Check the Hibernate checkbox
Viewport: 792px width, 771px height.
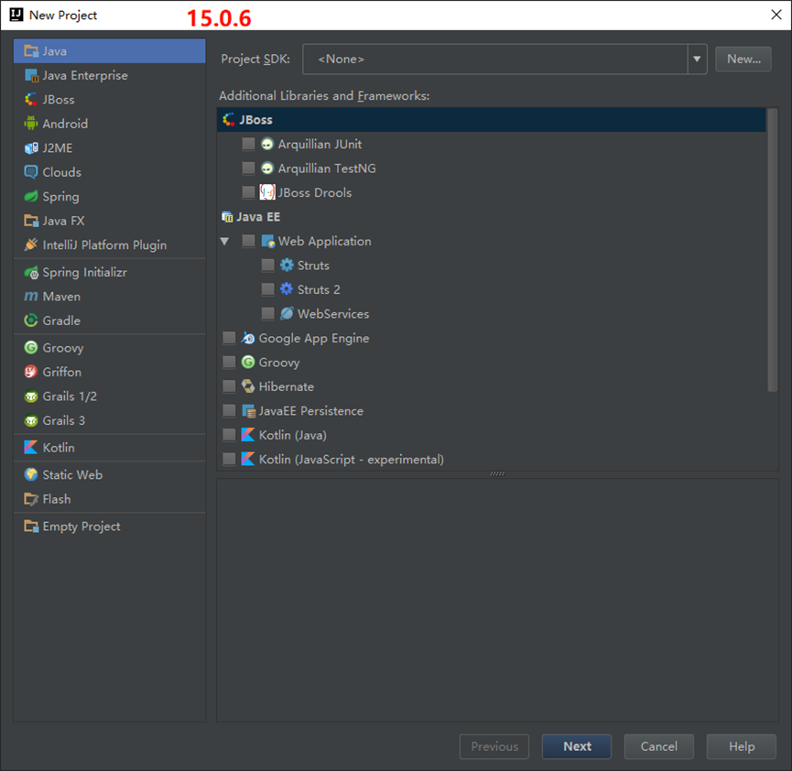tap(229, 386)
